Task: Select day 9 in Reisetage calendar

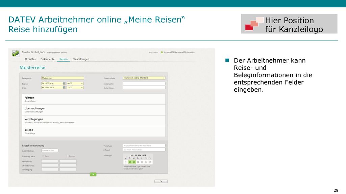Action: [126, 162]
